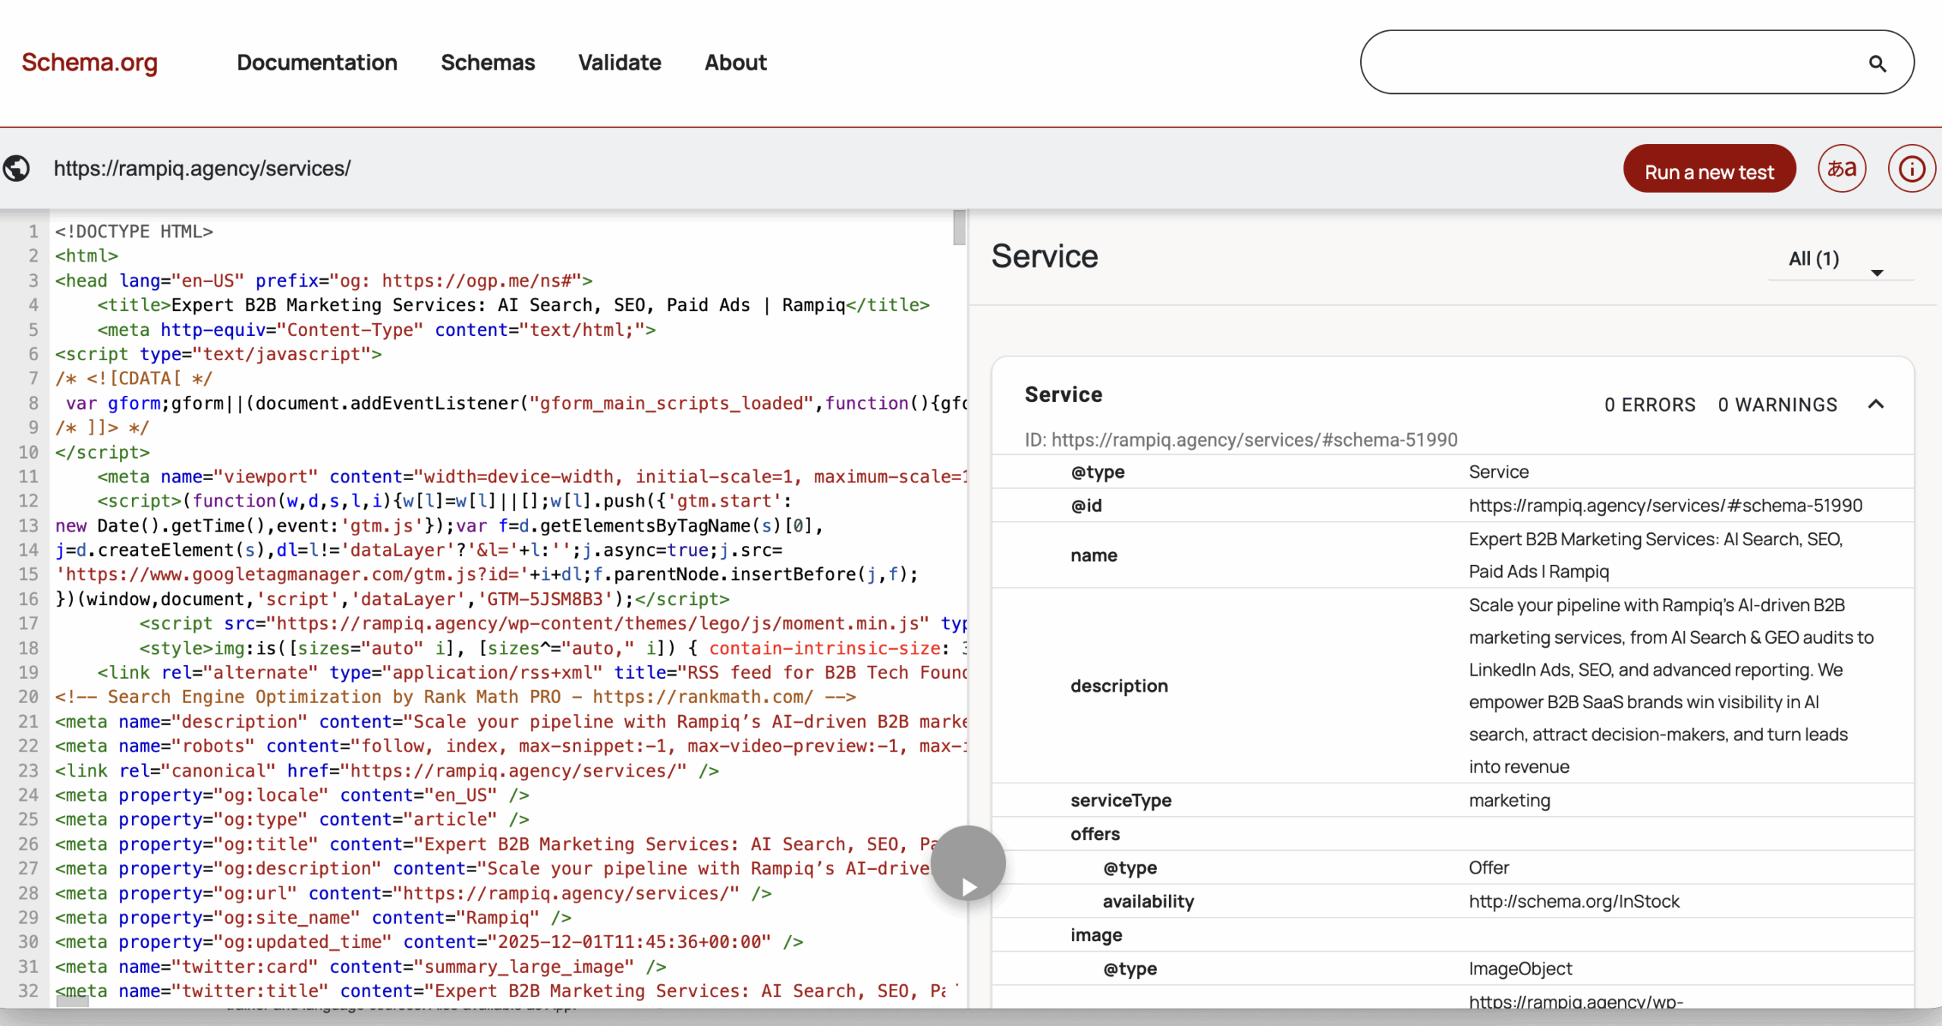1942x1026 pixels.
Task: Navigate to the Schemas section
Action: [488, 63]
